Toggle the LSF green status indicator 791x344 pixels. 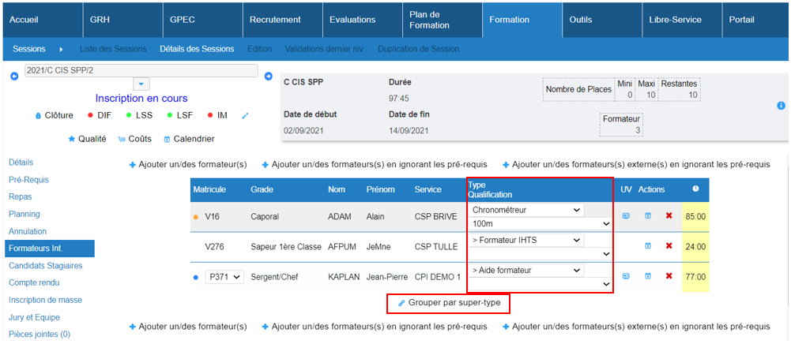[170, 116]
